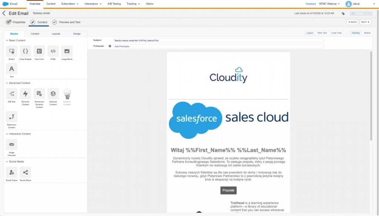The image size is (379, 216).
Task: Add a Text block
Action: pyautogui.click(x=11, y=69)
